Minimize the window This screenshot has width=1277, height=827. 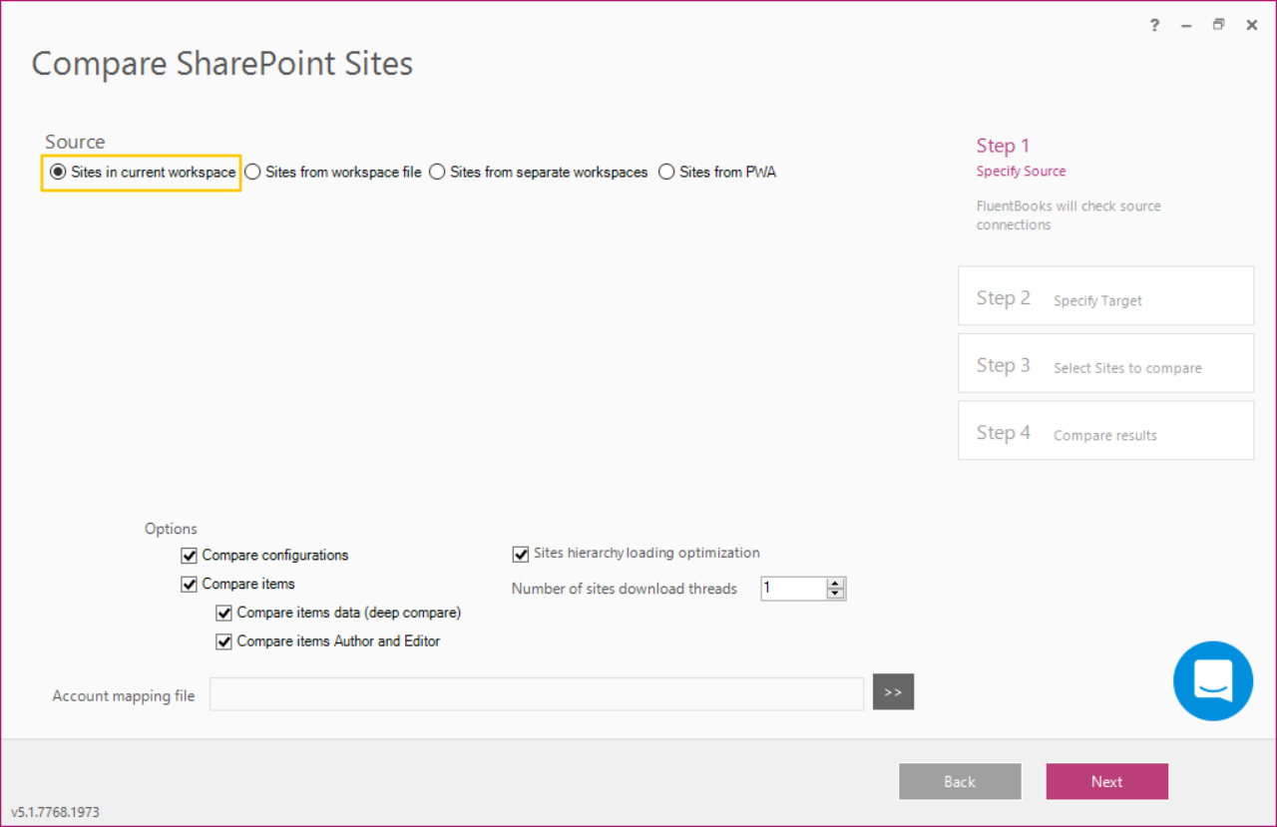[1186, 26]
